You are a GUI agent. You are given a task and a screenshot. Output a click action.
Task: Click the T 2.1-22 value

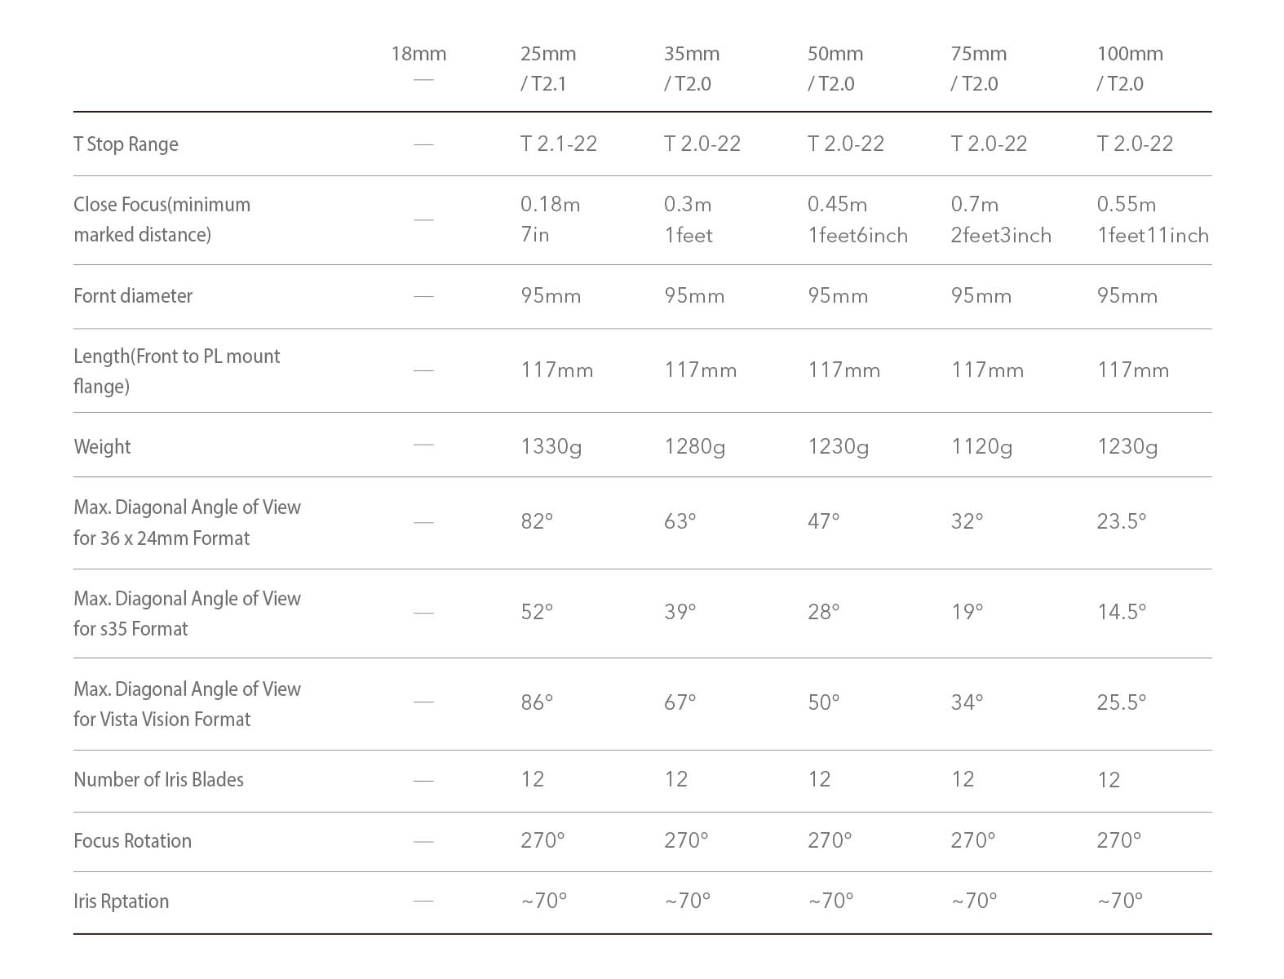point(559,144)
